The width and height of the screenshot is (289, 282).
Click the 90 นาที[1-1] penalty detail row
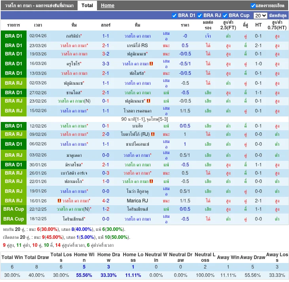click(144, 119)
